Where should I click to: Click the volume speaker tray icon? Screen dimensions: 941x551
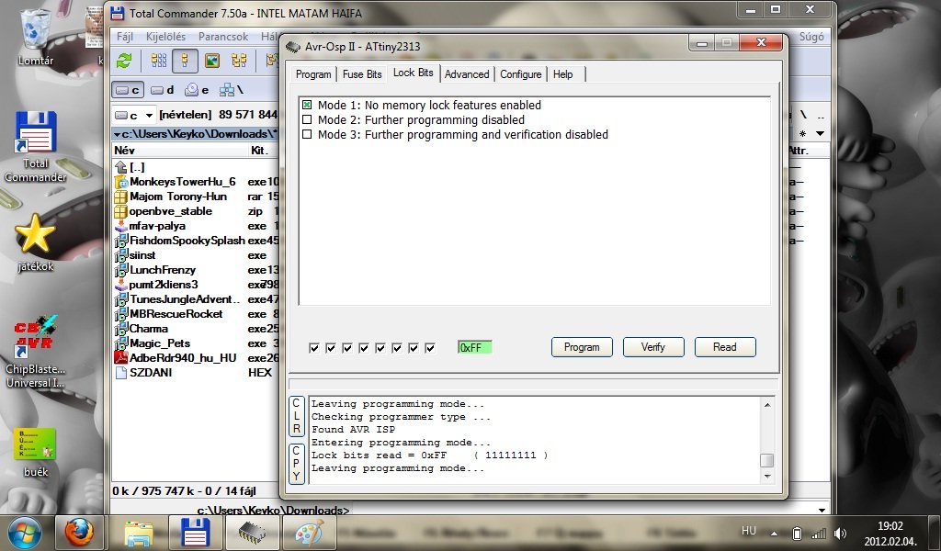click(841, 533)
